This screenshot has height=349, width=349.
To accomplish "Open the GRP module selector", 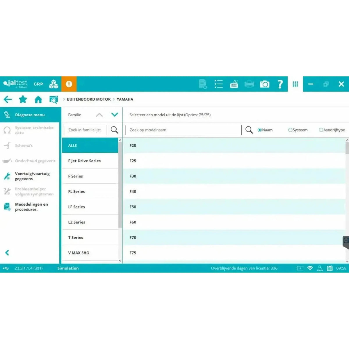I will (x=38, y=84).
